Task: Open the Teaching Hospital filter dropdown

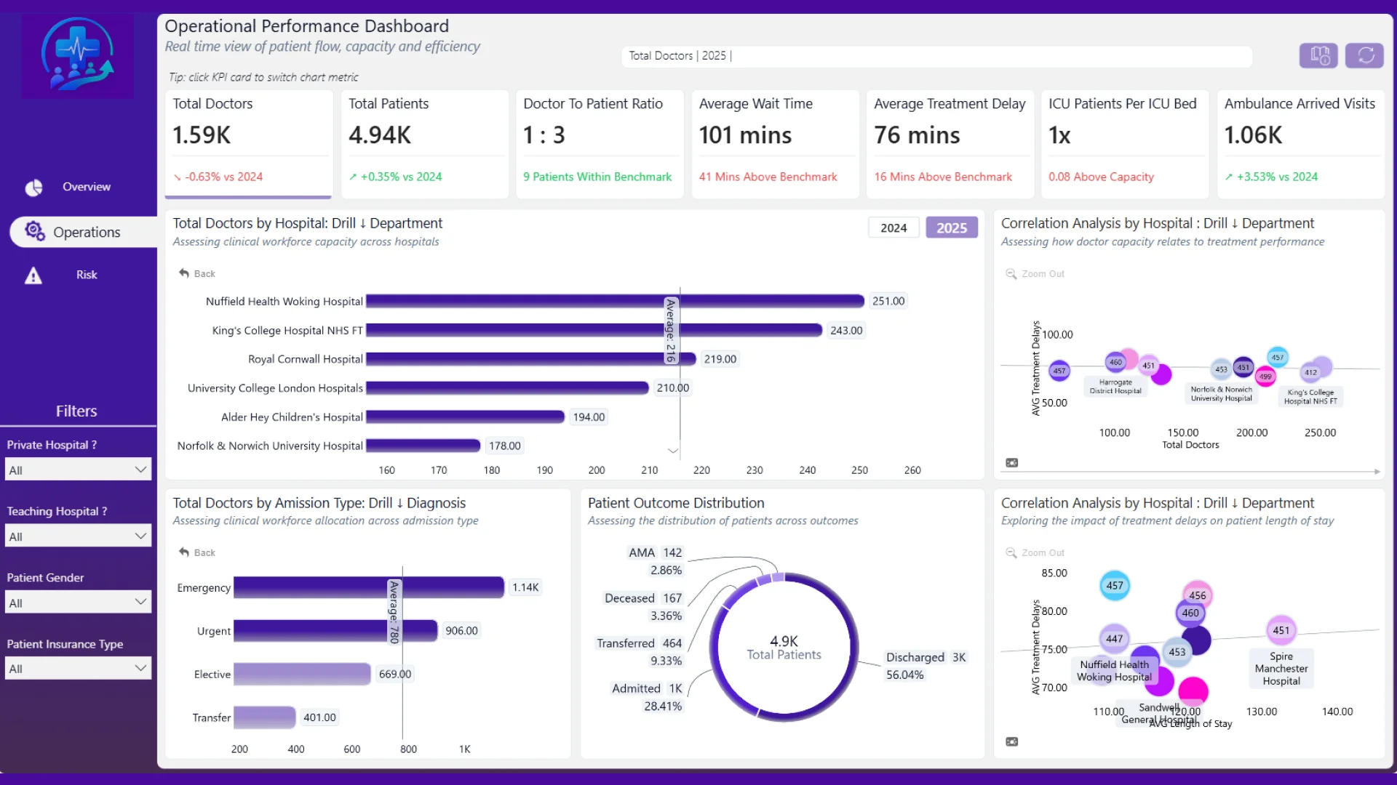Action: point(79,536)
